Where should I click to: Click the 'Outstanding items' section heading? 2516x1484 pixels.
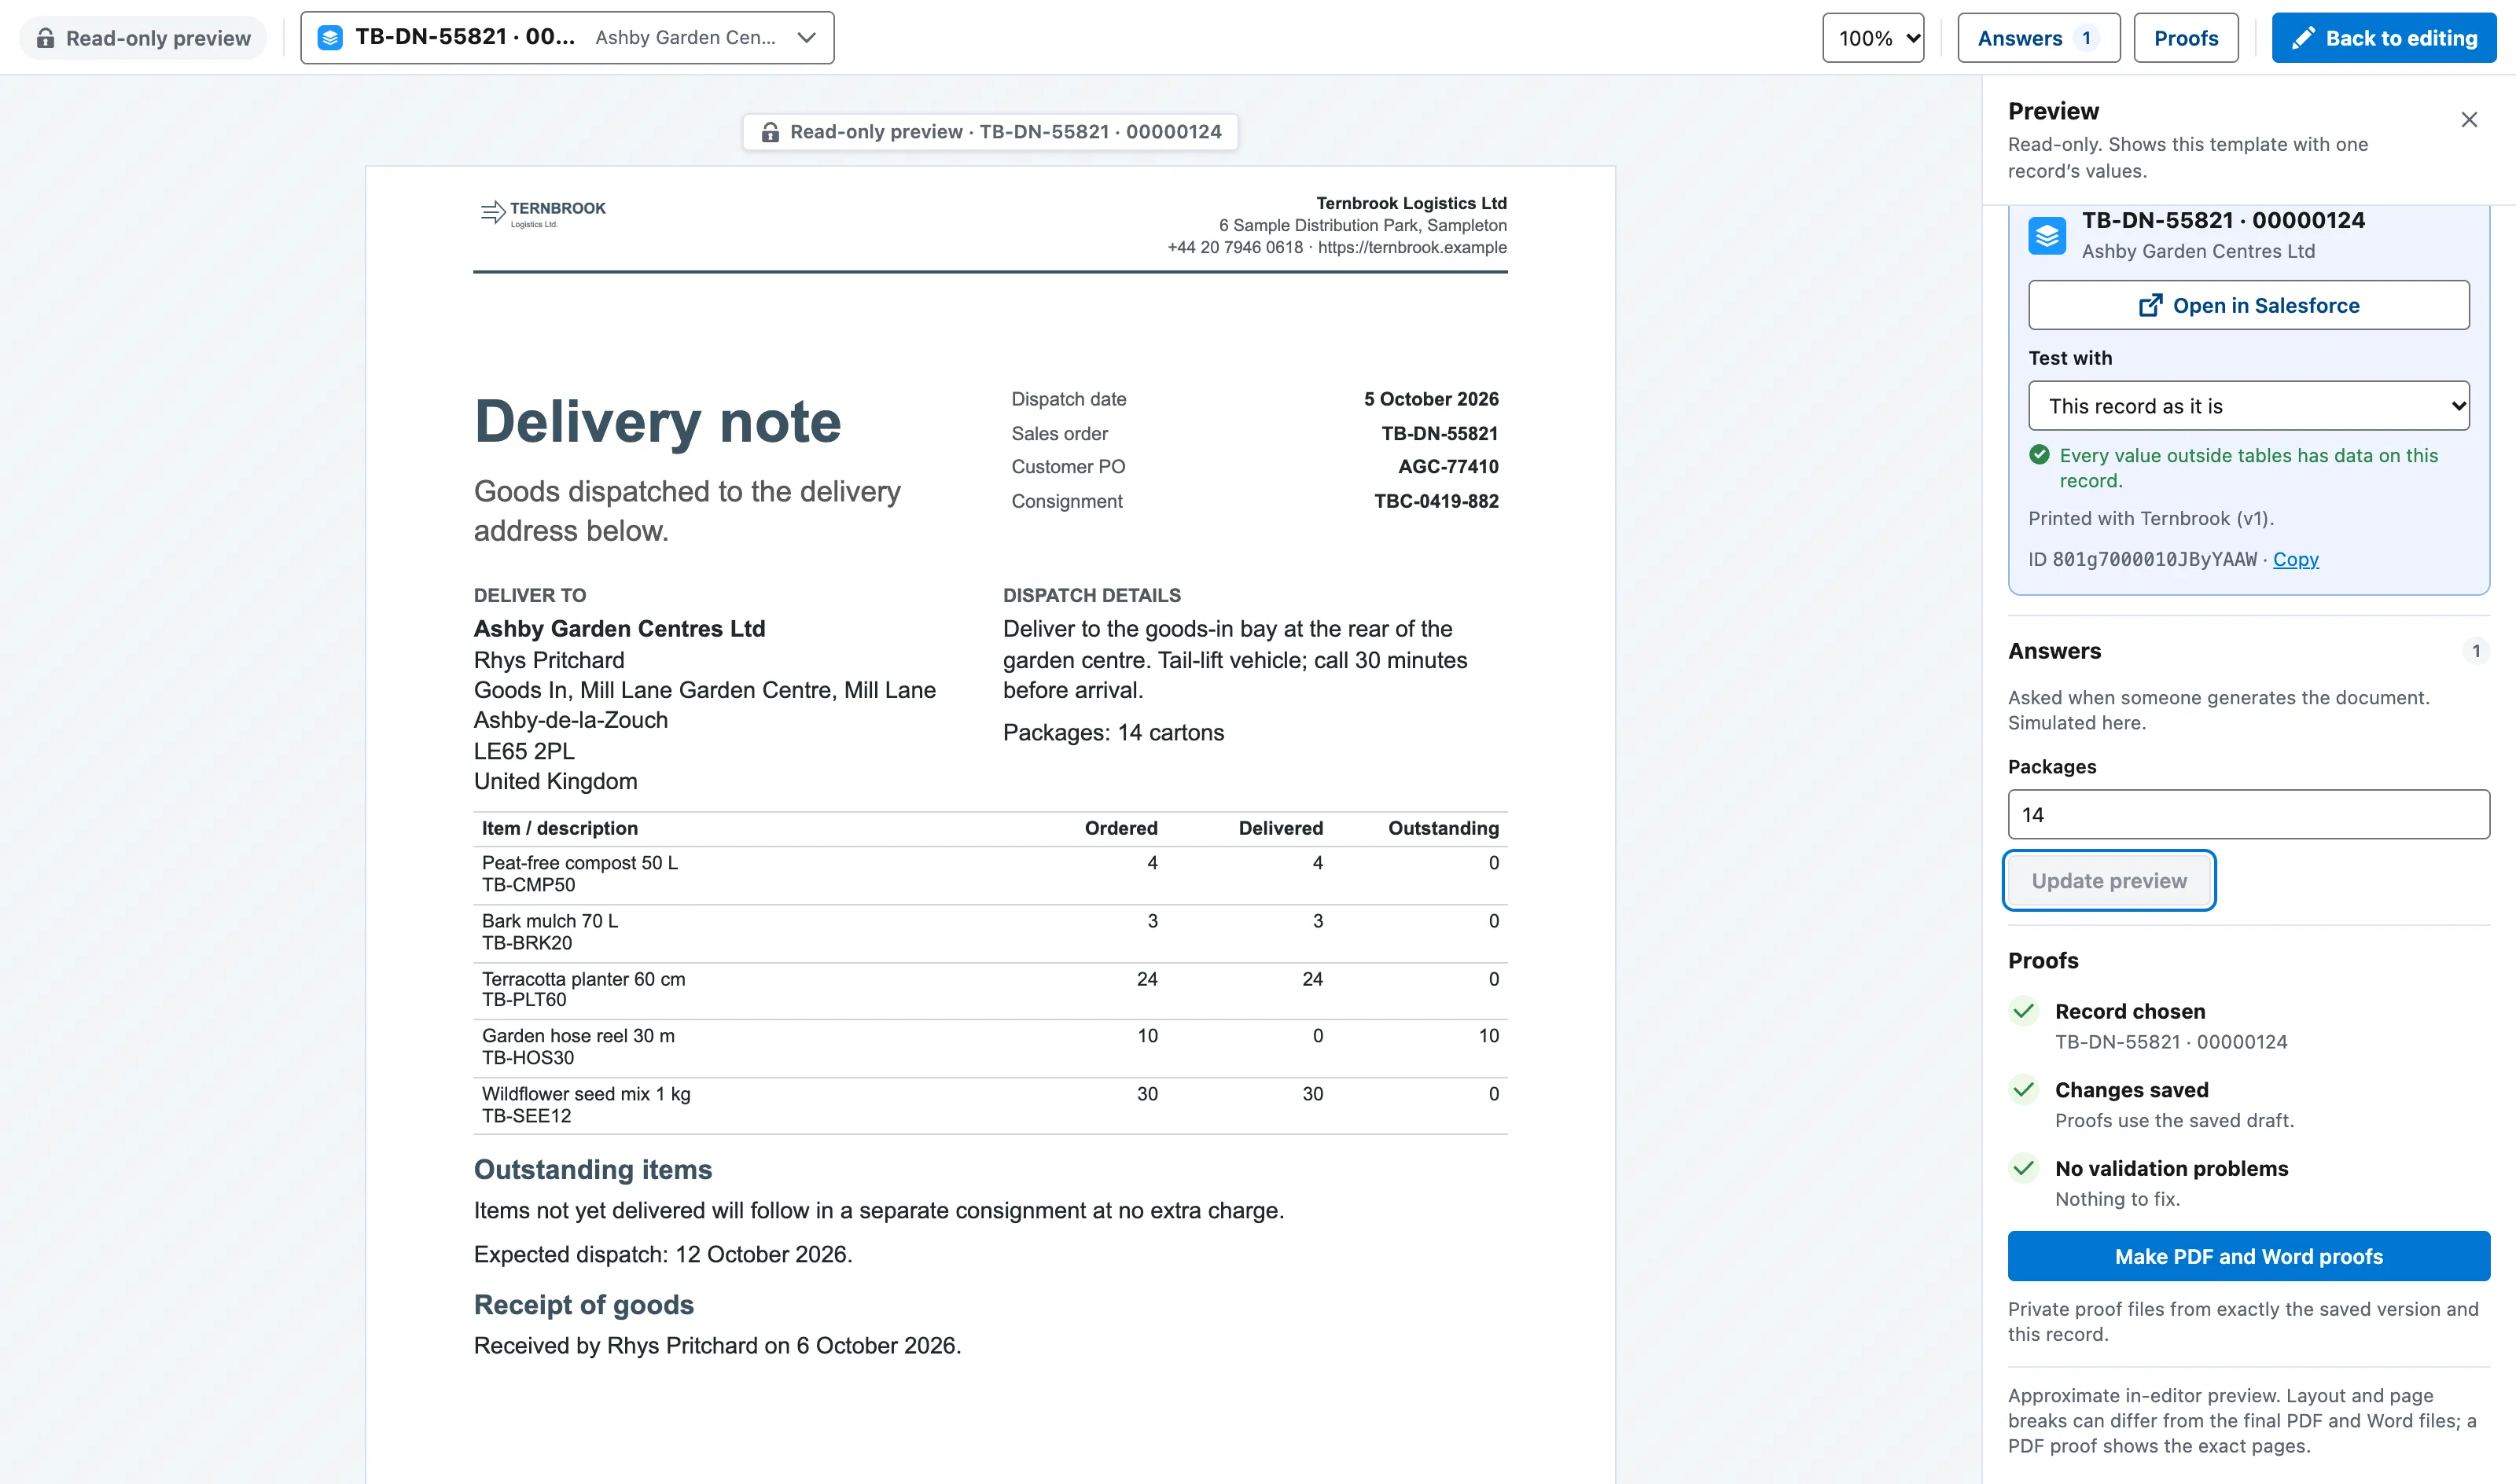(x=593, y=1169)
